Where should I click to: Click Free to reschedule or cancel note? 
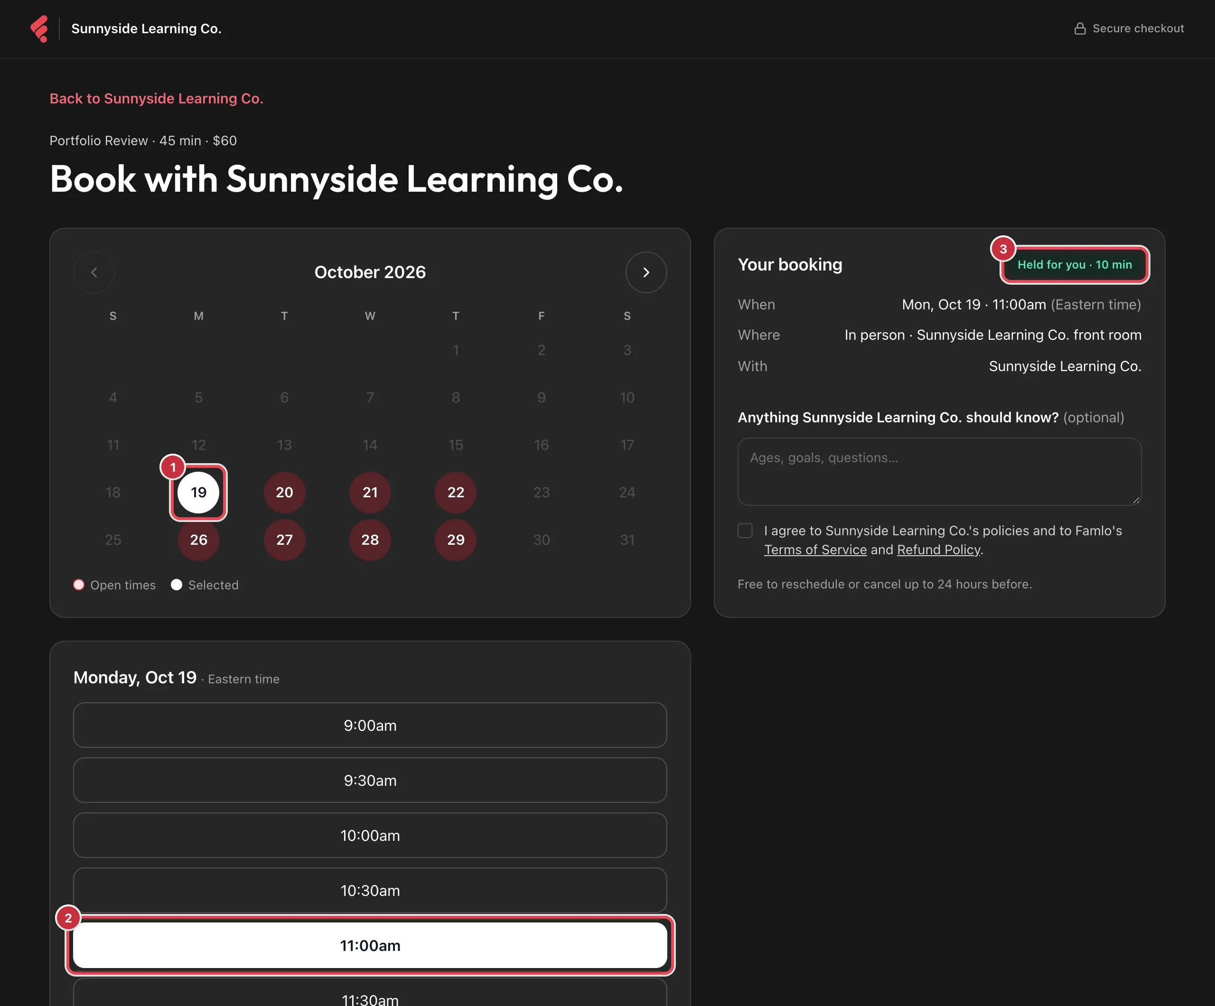coord(885,584)
